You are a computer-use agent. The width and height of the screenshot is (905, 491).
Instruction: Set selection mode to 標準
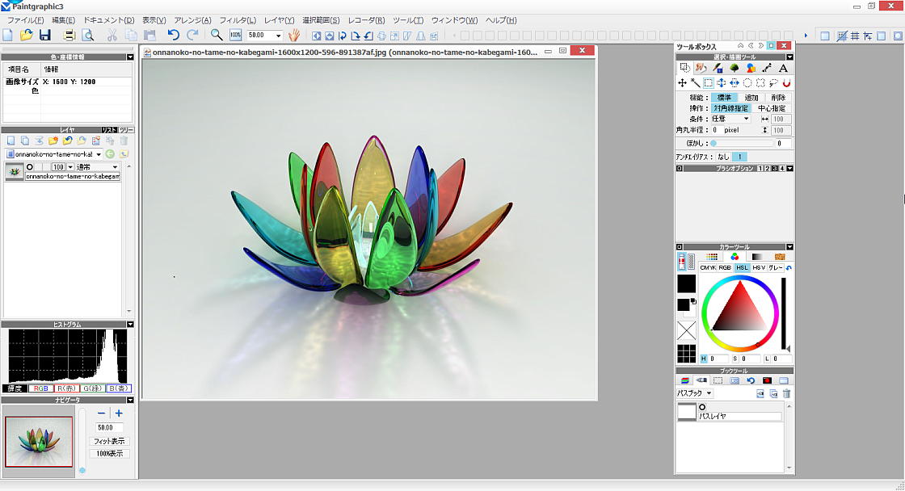[x=724, y=98]
